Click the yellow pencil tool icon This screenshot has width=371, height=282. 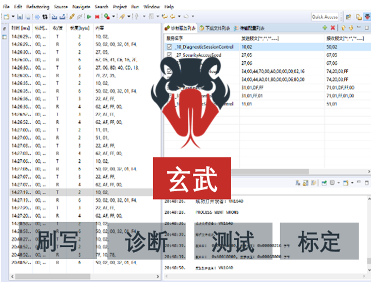(122, 16)
